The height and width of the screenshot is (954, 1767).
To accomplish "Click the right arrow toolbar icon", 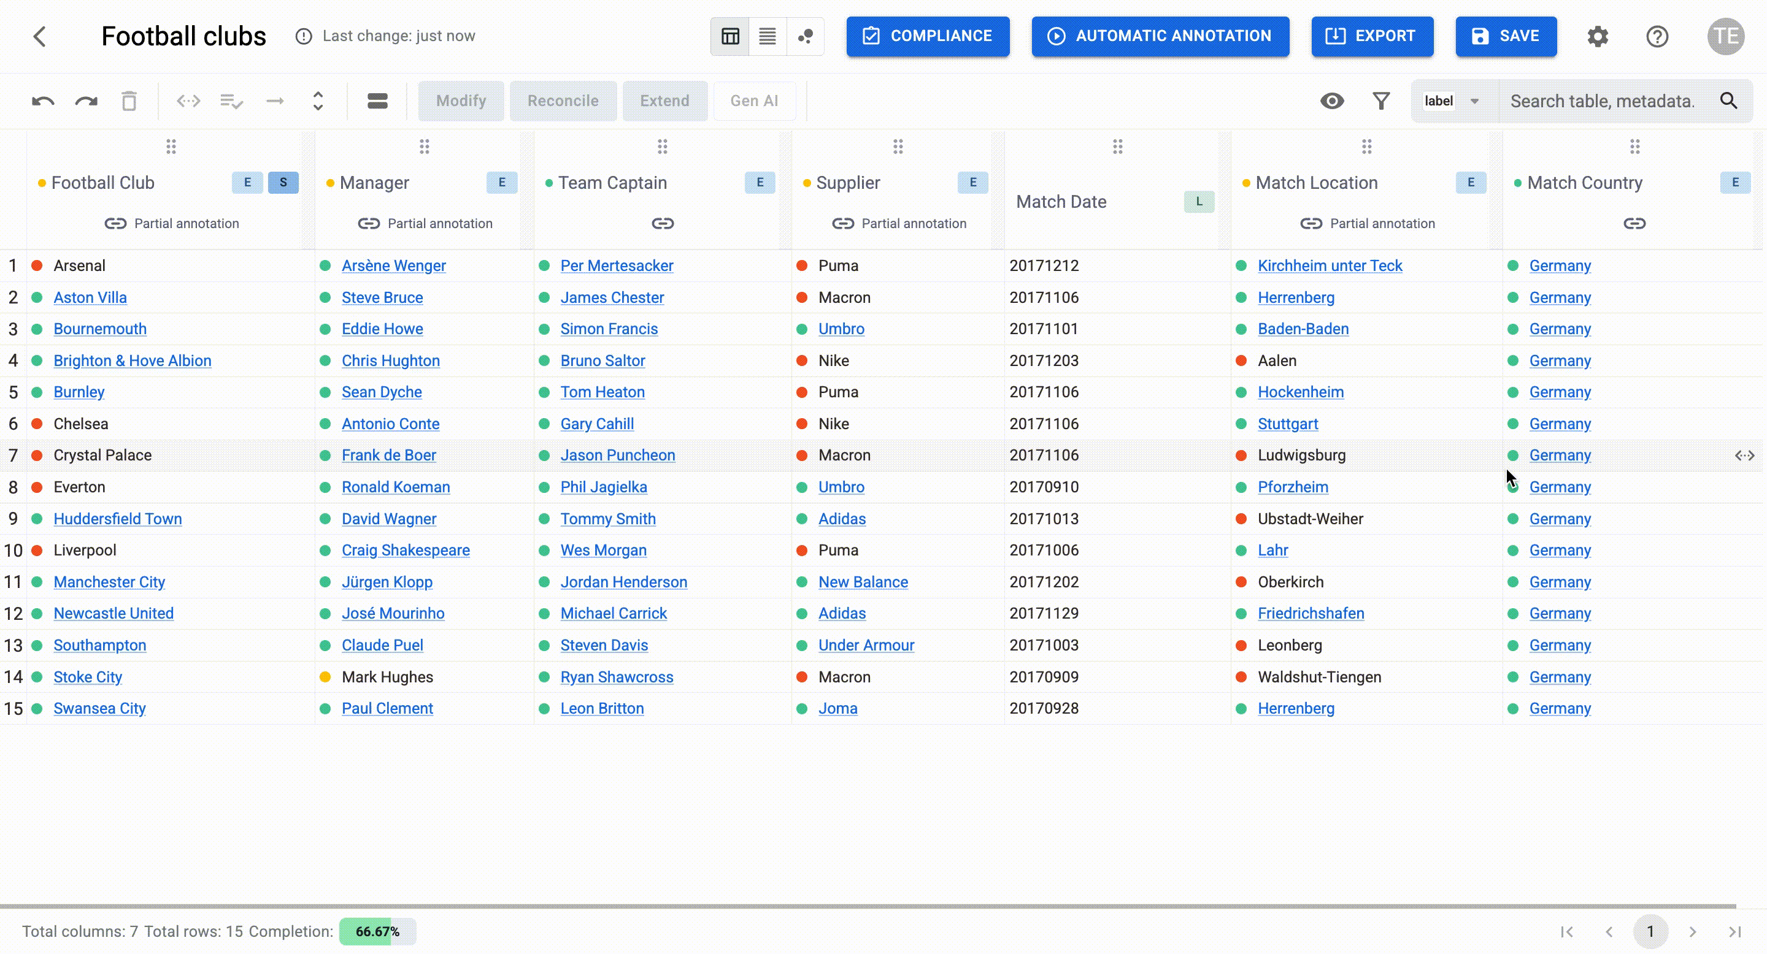I will 275,101.
